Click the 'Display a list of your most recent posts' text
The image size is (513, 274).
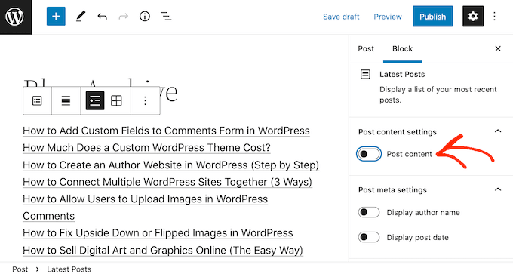click(x=438, y=94)
